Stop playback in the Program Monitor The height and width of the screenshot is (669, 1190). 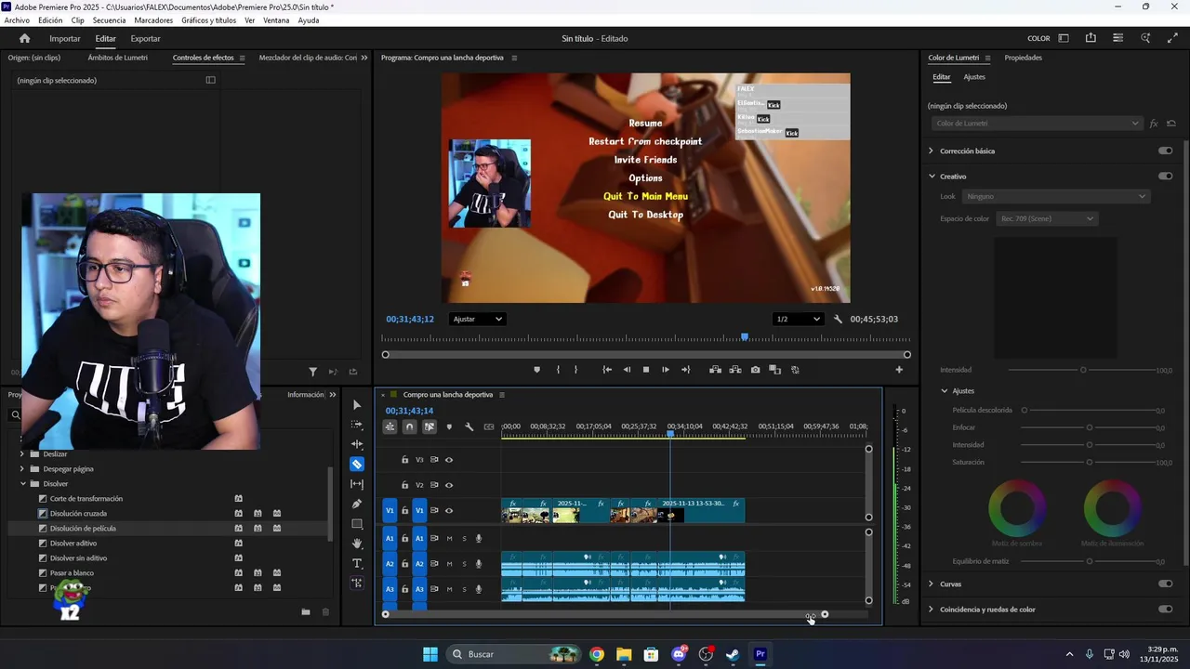point(646,370)
